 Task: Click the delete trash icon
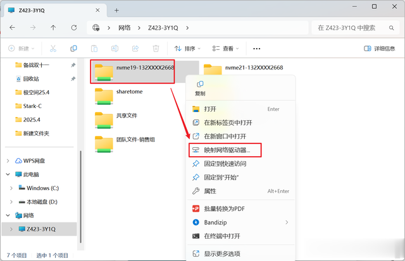156,49
